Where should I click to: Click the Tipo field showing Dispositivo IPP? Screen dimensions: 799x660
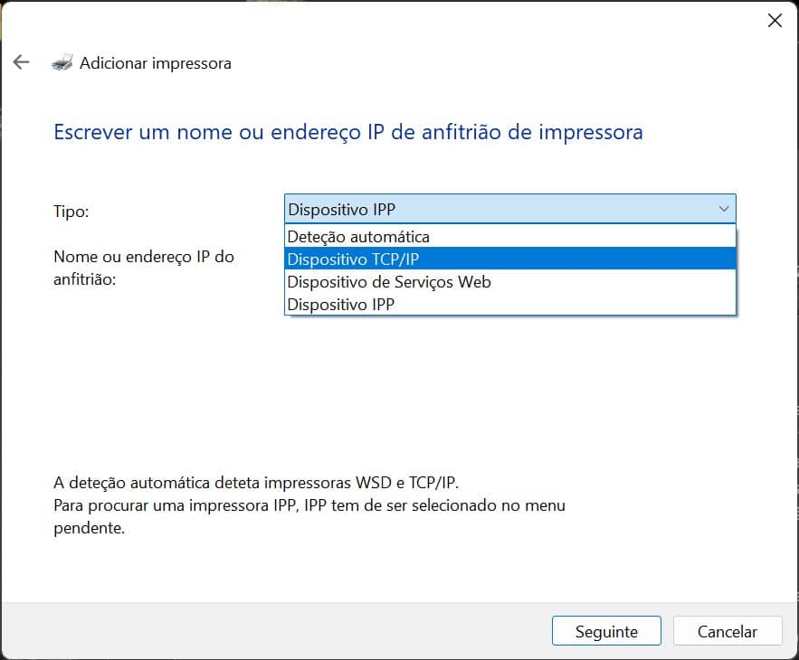498,209
